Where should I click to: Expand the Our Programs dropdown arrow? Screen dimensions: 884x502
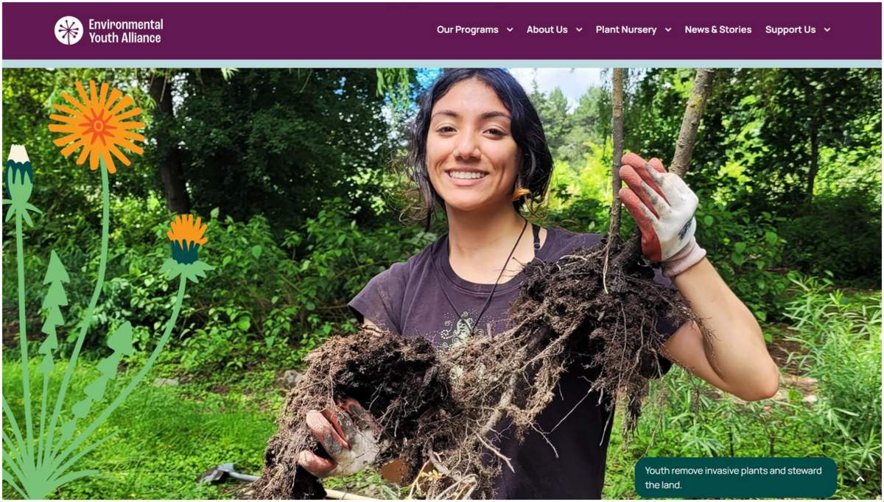(509, 30)
